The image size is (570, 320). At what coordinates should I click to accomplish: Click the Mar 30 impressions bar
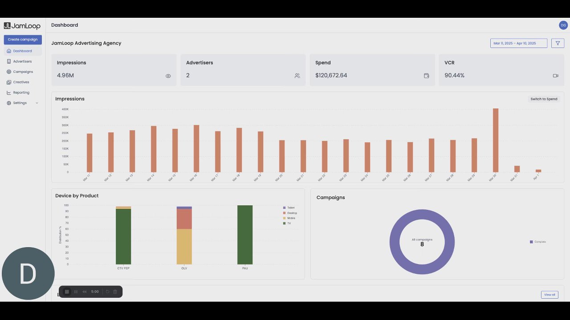click(x=496, y=140)
